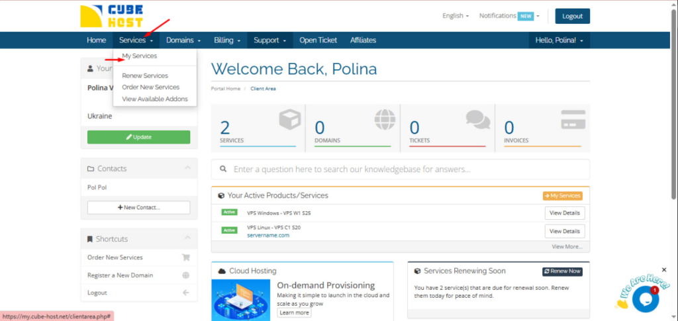Viewport: 678px width, 321px height.
Task: Open the live chat bubble icon
Action: (x=645, y=298)
